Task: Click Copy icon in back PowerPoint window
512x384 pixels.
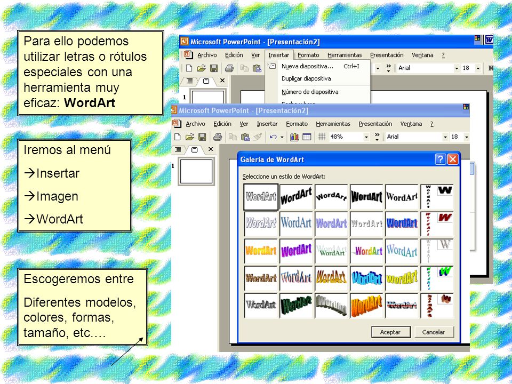Action: (x=244, y=68)
